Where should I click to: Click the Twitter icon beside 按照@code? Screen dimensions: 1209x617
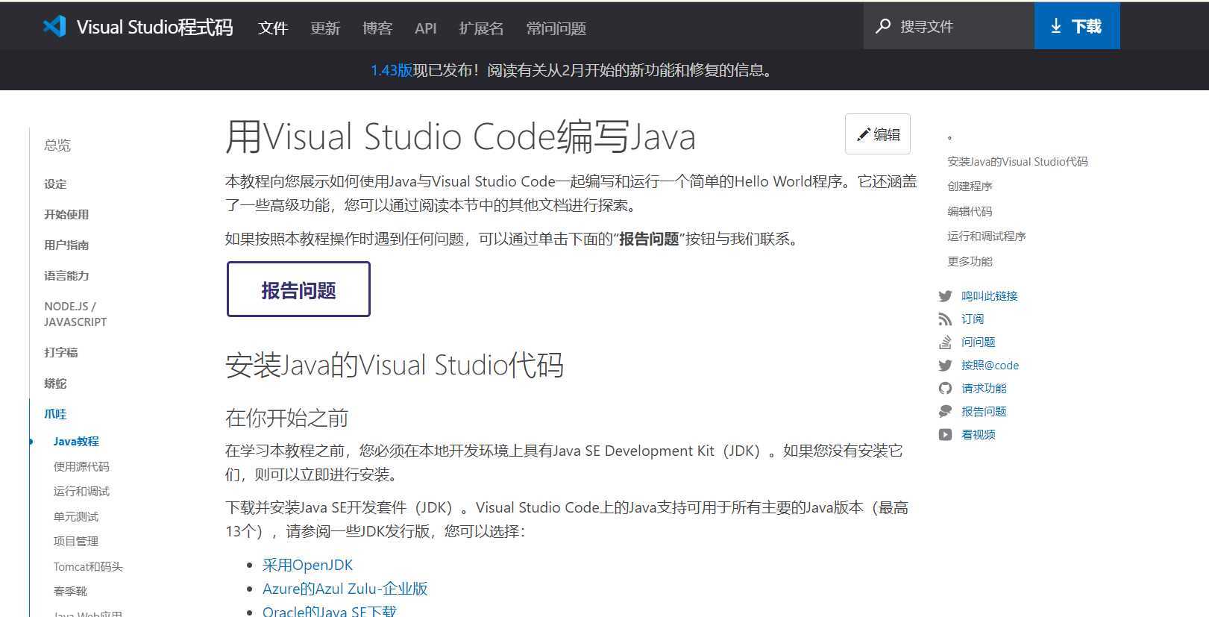coord(945,366)
